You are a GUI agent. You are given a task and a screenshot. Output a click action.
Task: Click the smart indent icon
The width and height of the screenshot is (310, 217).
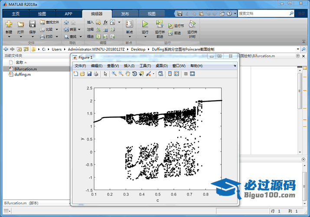coord(98,36)
